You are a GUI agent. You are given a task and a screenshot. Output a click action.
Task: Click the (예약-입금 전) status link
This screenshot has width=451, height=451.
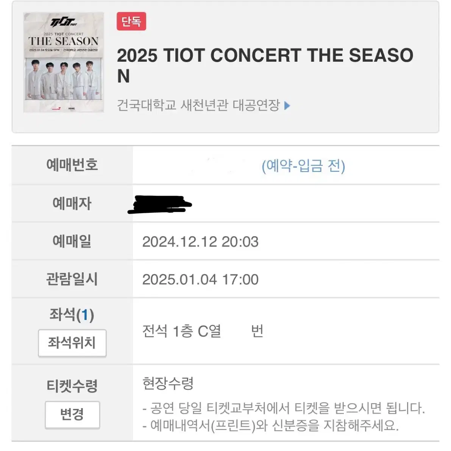303,166
